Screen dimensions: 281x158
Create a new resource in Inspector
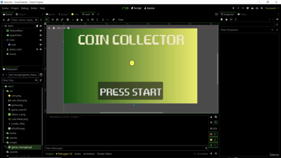[x=222, y=19]
